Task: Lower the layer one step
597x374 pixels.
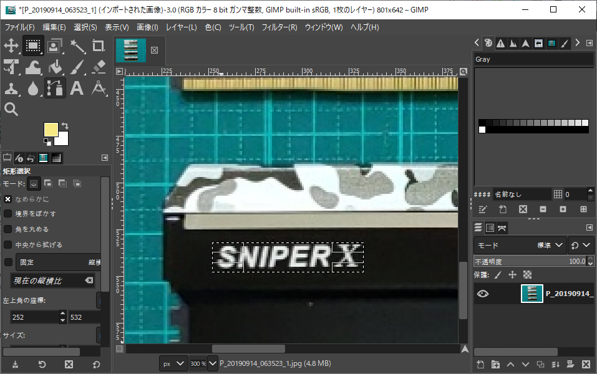Action: click(525, 365)
